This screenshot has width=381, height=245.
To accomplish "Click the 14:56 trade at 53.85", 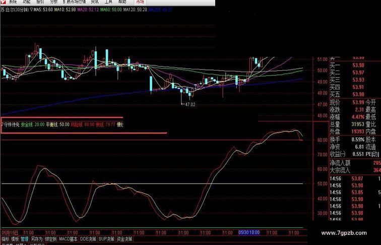I will coord(355,193).
